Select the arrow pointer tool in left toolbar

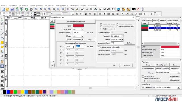pos(2,20)
